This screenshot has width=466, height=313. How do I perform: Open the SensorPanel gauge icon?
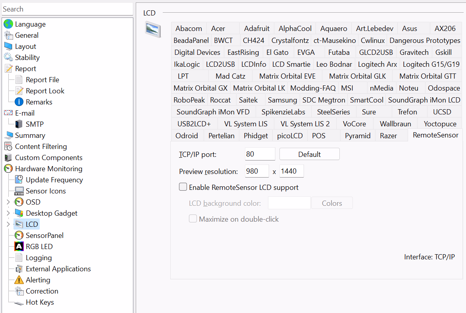19,236
